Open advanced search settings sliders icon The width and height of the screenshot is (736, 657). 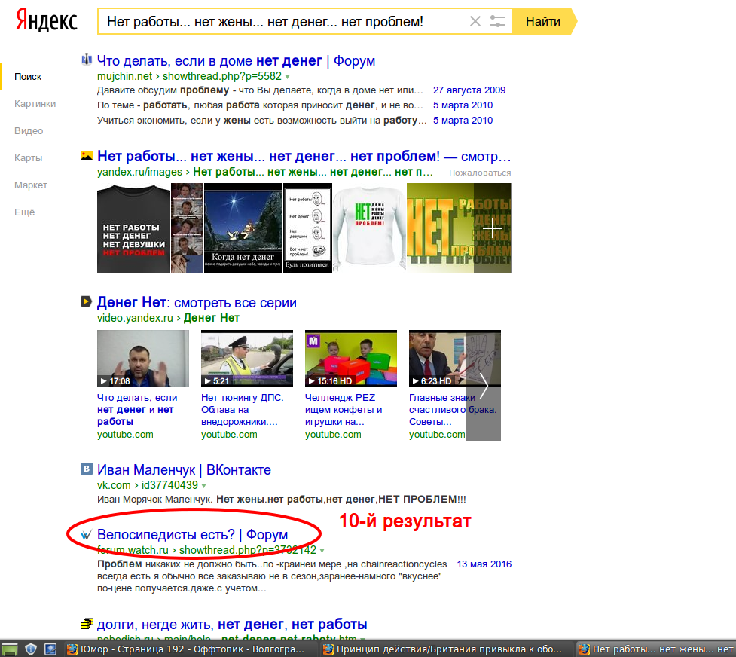[x=497, y=21]
